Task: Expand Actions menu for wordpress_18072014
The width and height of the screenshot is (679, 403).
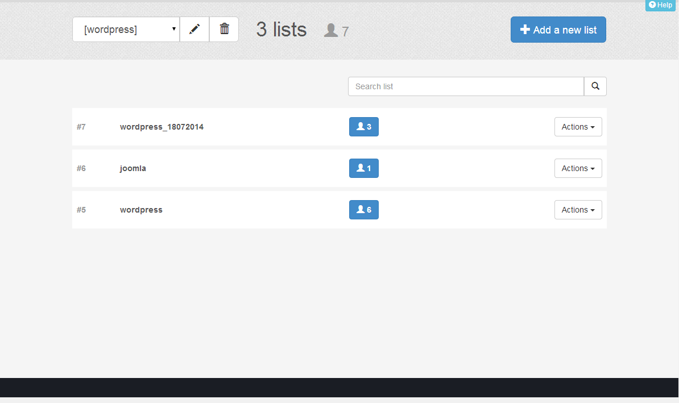Action: click(578, 127)
